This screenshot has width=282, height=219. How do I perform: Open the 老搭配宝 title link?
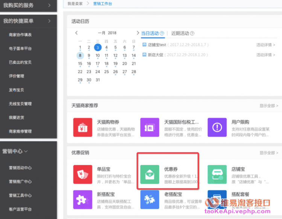pos(173,194)
